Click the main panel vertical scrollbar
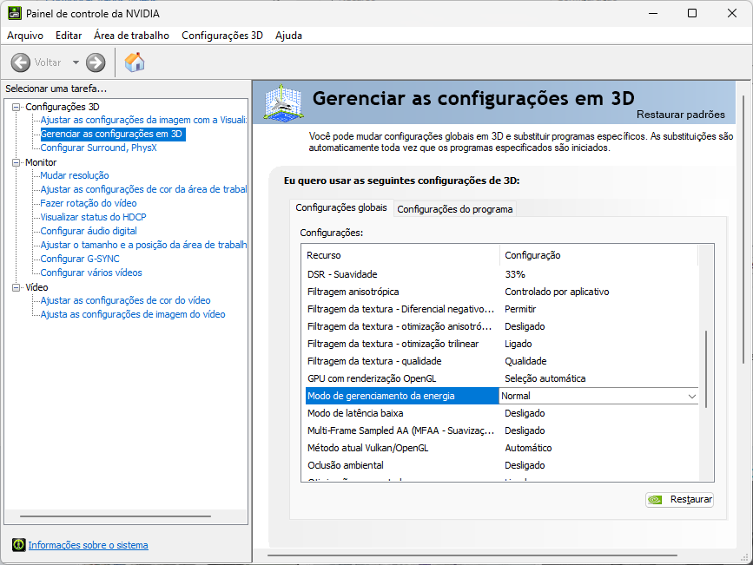 [743, 230]
